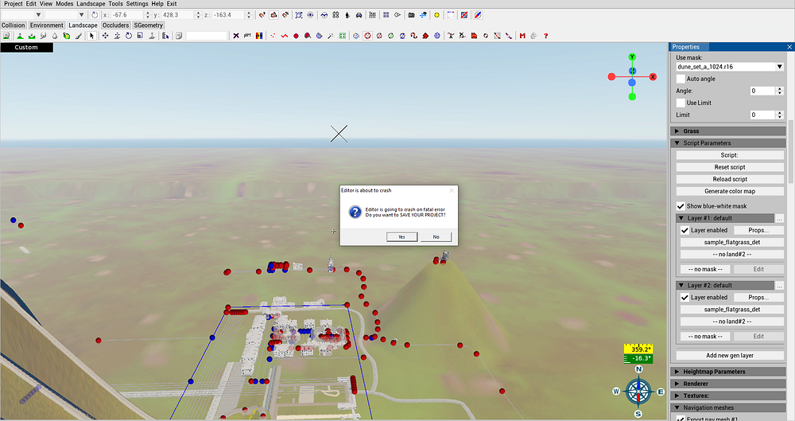Toggle Layer enabled for Layer #1
795x421 pixels.
click(x=684, y=231)
